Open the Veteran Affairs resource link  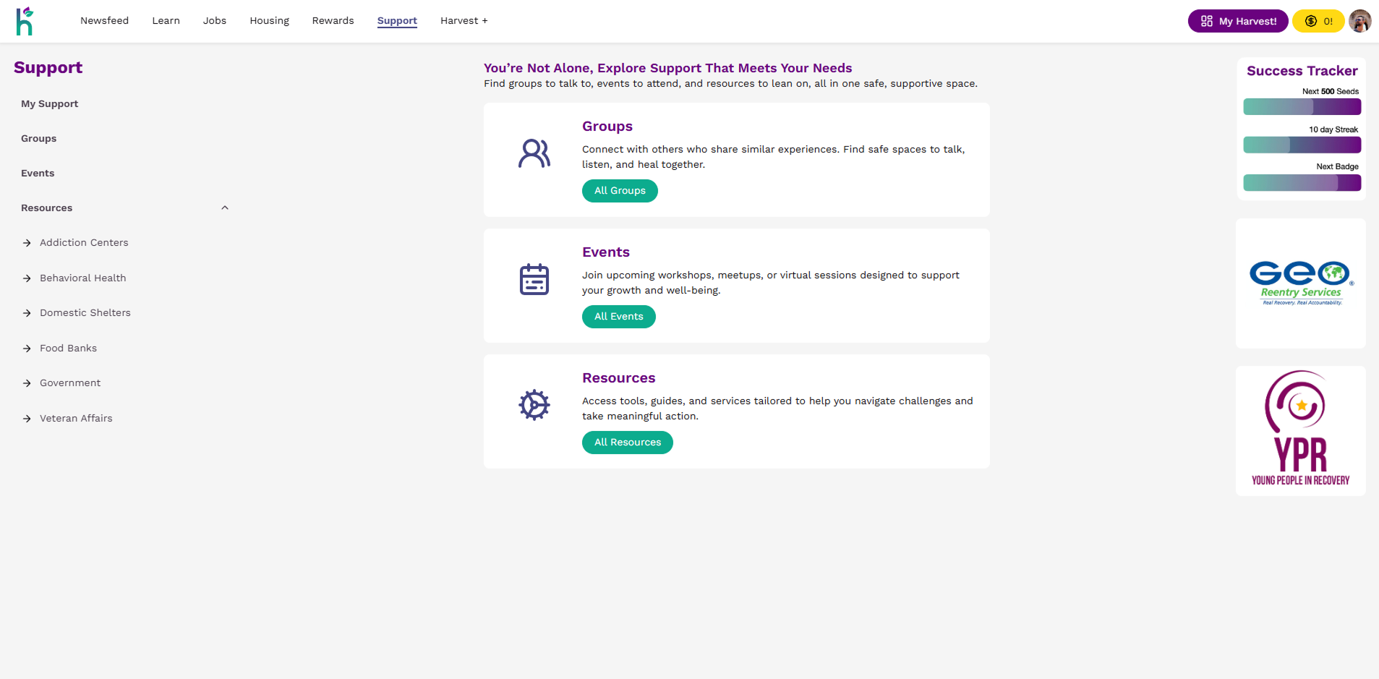tap(76, 419)
